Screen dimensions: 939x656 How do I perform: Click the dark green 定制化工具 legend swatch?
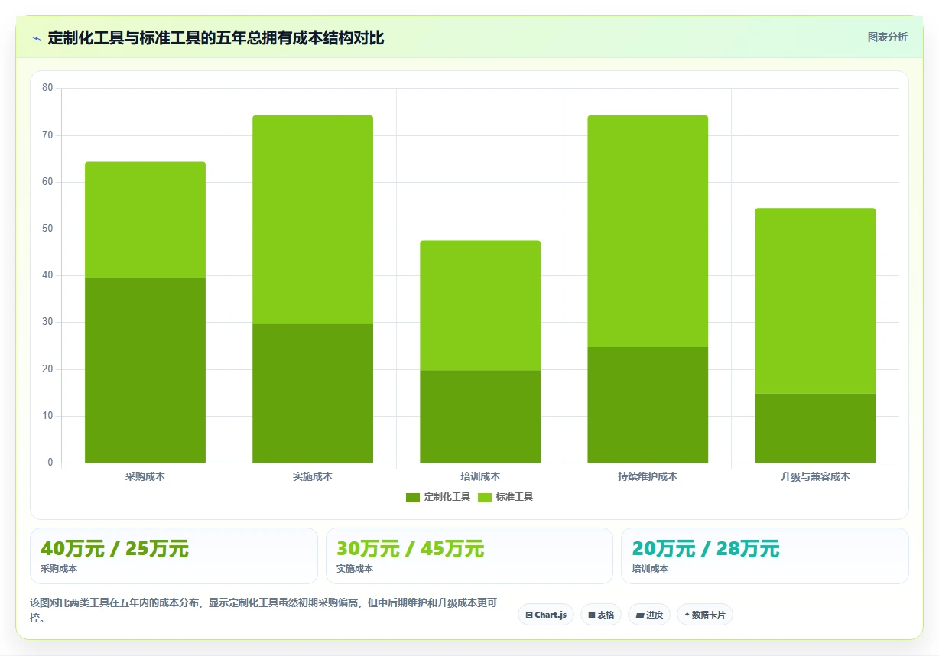[413, 498]
